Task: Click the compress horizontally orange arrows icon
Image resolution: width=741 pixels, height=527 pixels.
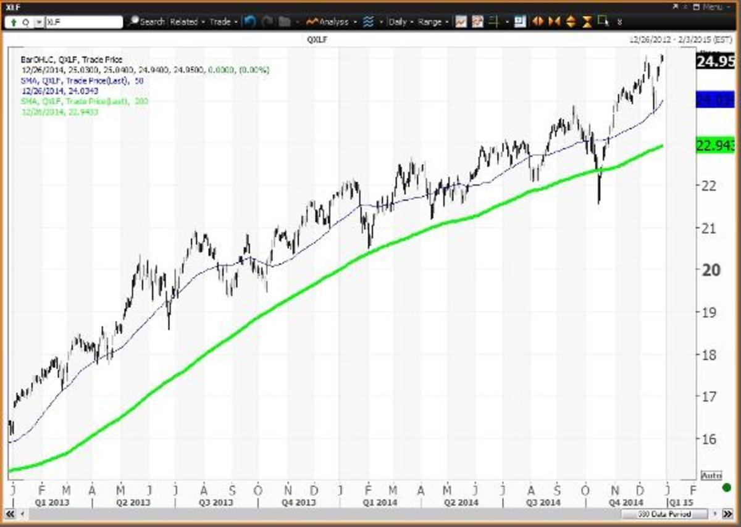Action: point(554,22)
